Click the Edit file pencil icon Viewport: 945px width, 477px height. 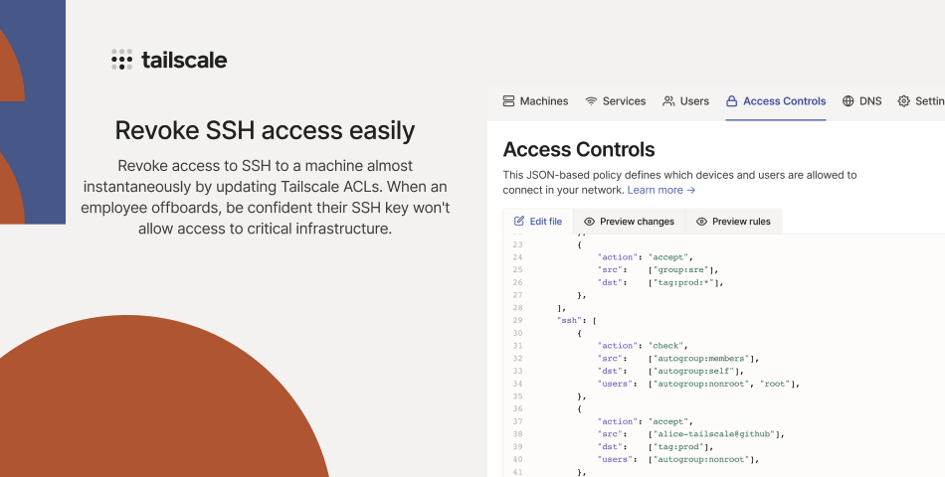coord(519,221)
